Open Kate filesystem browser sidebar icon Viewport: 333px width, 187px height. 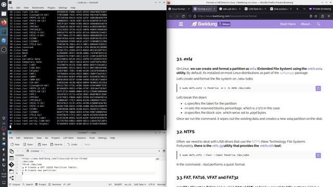pyautogui.click(x=11, y=171)
